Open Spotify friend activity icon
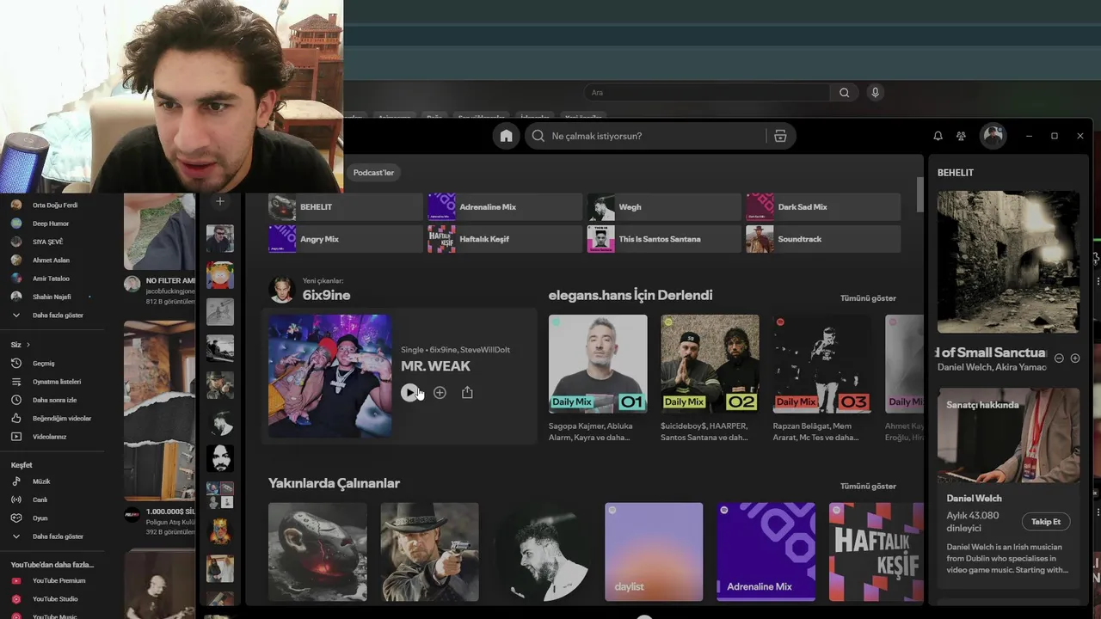The height and width of the screenshot is (619, 1101). pyautogui.click(x=961, y=136)
